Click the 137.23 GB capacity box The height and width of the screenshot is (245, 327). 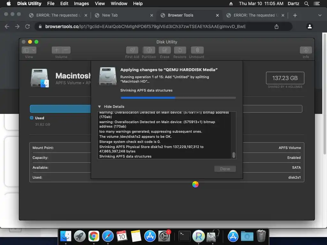[x=285, y=78]
